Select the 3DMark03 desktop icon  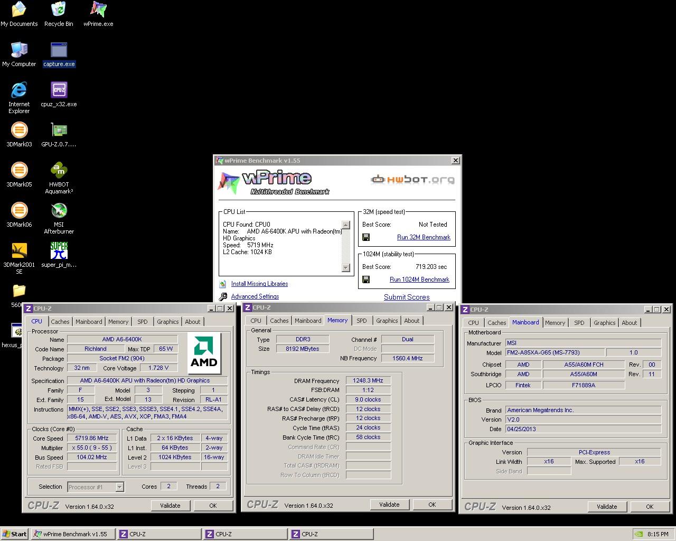(x=19, y=135)
